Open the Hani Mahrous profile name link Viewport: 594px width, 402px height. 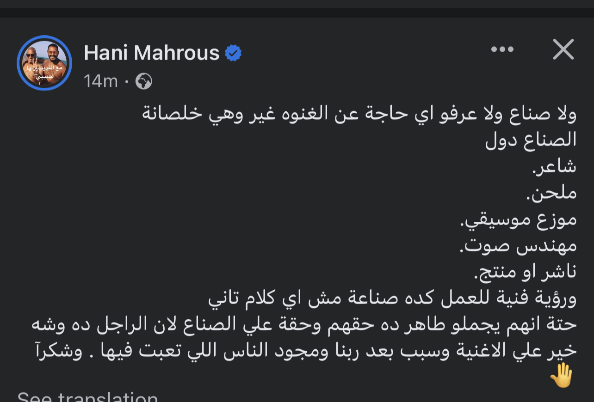click(151, 53)
